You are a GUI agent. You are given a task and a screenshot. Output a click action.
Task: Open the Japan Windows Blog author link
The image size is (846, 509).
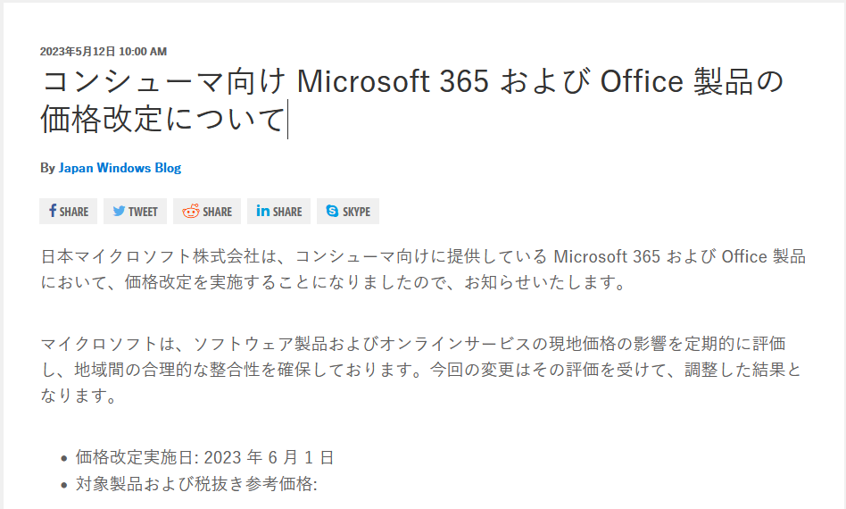tap(120, 168)
